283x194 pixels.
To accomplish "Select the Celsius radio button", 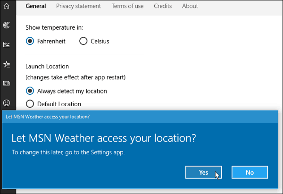I will [x=83, y=41].
